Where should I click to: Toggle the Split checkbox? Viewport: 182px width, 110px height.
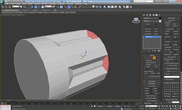(x=173, y=37)
